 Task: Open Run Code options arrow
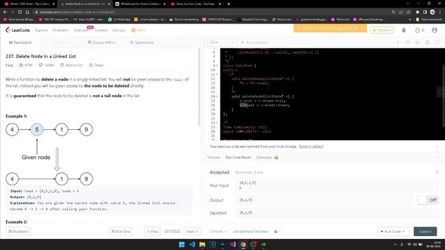(403, 231)
